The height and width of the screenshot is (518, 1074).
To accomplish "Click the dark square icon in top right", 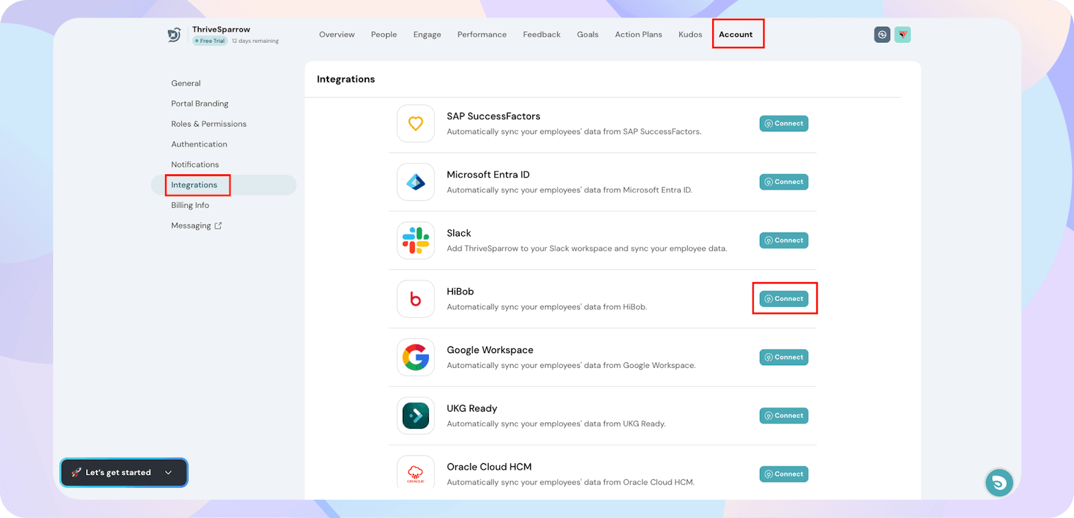I will (x=882, y=35).
